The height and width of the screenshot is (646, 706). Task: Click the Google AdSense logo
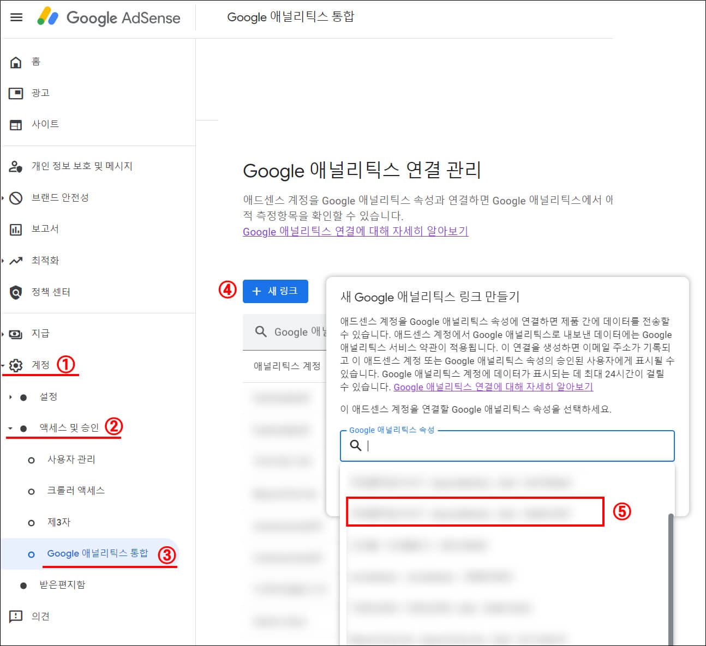109,17
